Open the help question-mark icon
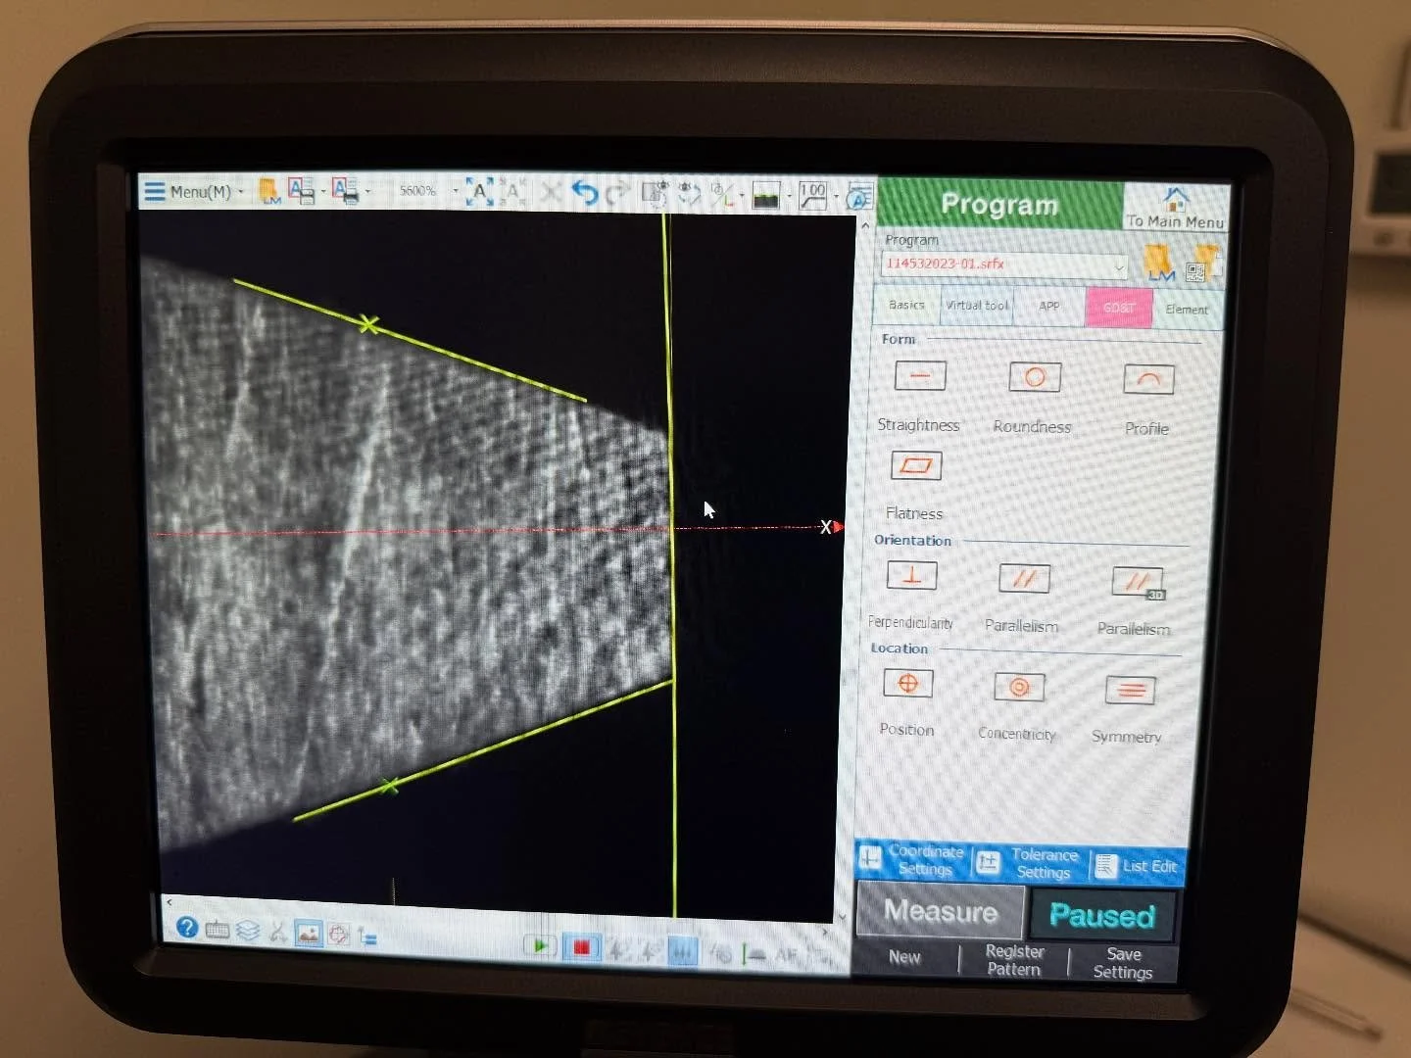This screenshot has height=1058, width=1411. click(x=186, y=927)
